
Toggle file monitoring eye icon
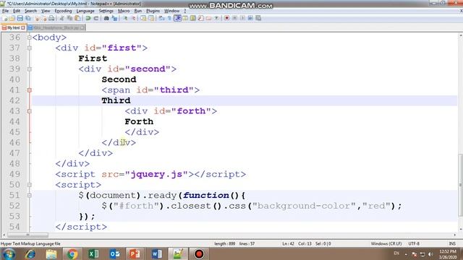point(217,18)
